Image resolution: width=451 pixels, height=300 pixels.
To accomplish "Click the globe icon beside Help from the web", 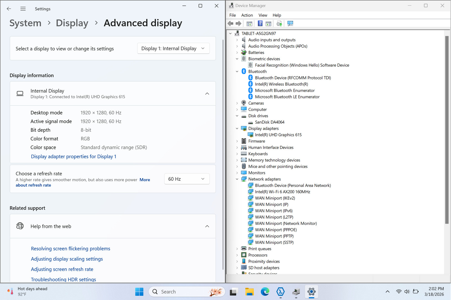I will tap(20, 226).
